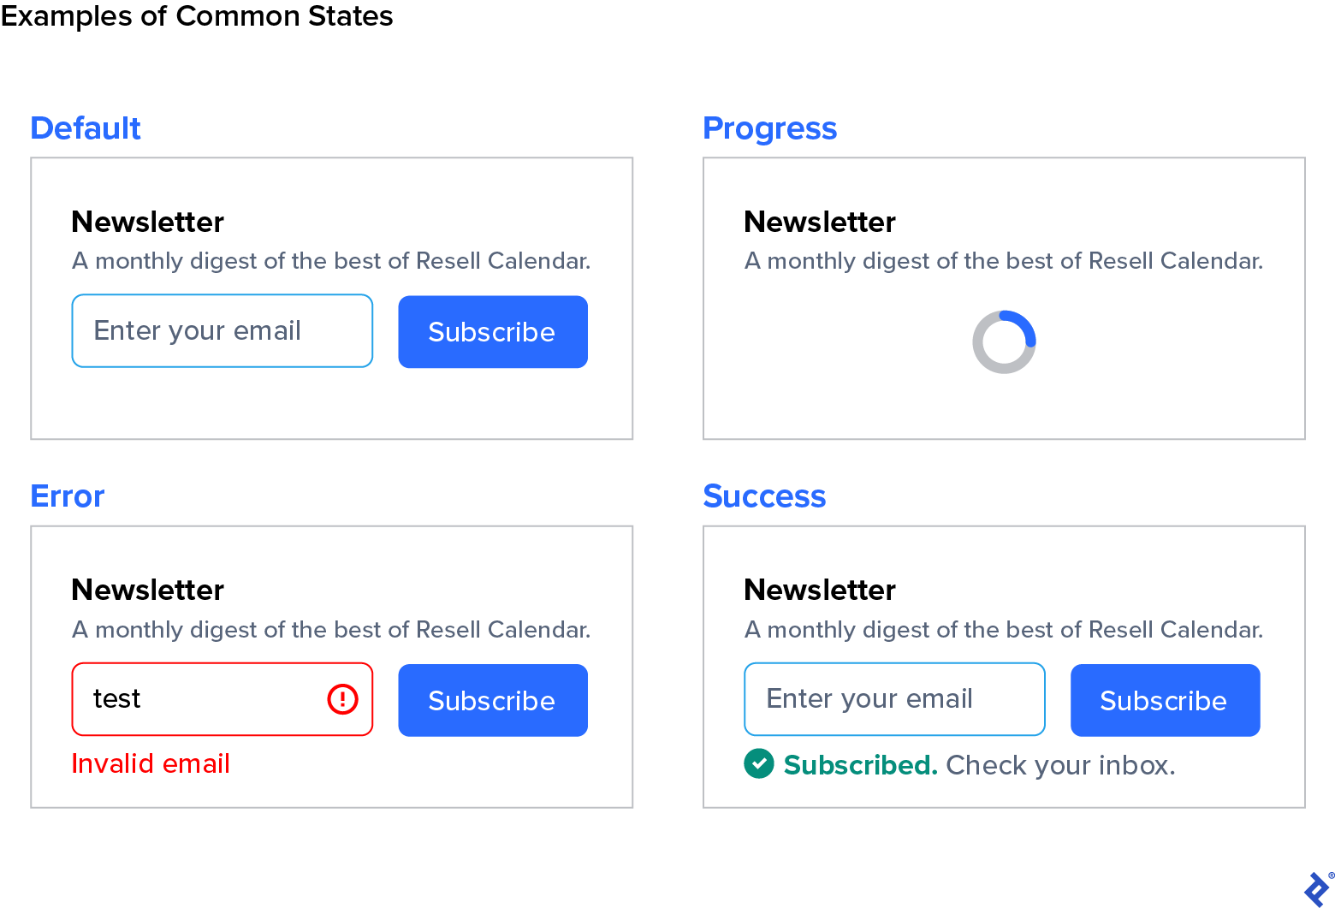This screenshot has height=908, width=1335.
Task: Click the Check your inbox text
Action: [1059, 765]
